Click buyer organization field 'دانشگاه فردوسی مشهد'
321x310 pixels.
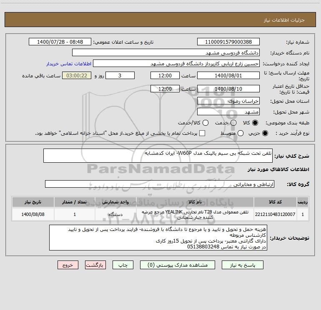(x=166, y=53)
